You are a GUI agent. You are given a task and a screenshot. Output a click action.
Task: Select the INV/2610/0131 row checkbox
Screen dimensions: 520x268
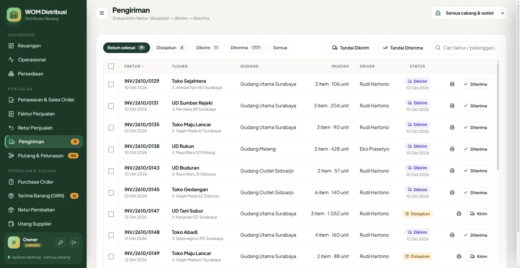[111, 106]
